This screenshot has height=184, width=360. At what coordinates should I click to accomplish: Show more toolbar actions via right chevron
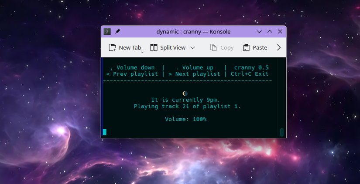[279, 47]
